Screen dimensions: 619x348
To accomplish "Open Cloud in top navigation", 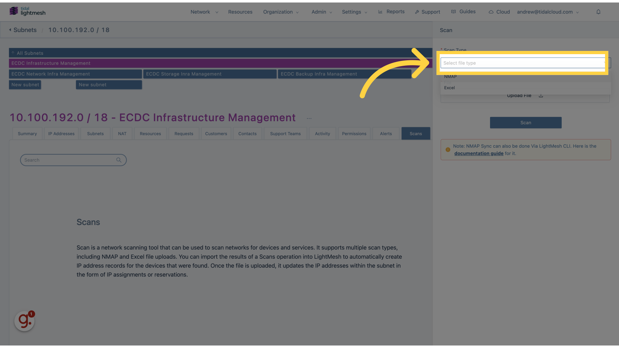I will (503, 12).
